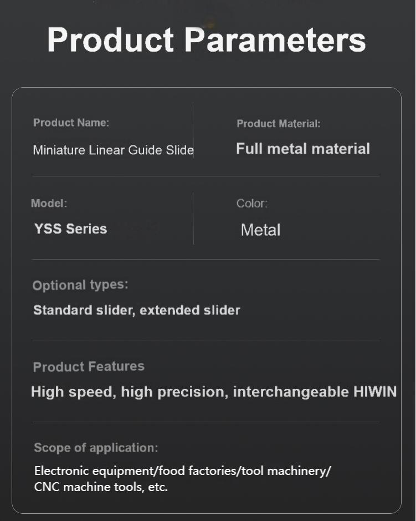
Task: Click the YSS Series value
Action: pyautogui.click(x=71, y=229)
